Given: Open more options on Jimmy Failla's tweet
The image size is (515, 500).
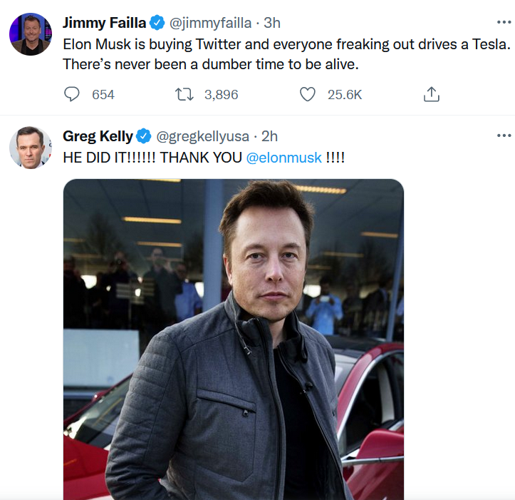Looking at the screenshot, I should click(x=504, y=22).
